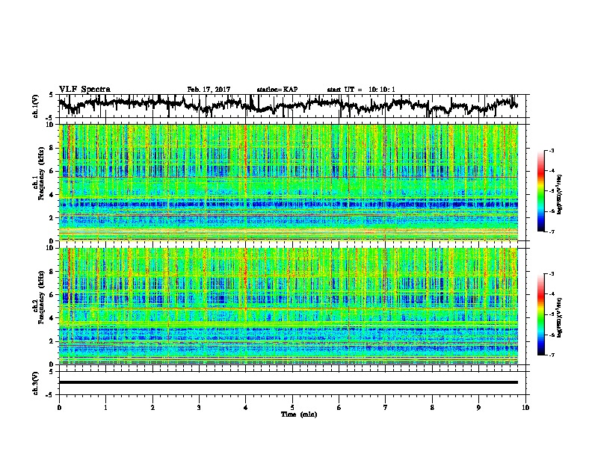The height and width of the screenshot is (457, 592).
Task: Select the "start UT = 10:10:1" text
Action: [361, 90]
